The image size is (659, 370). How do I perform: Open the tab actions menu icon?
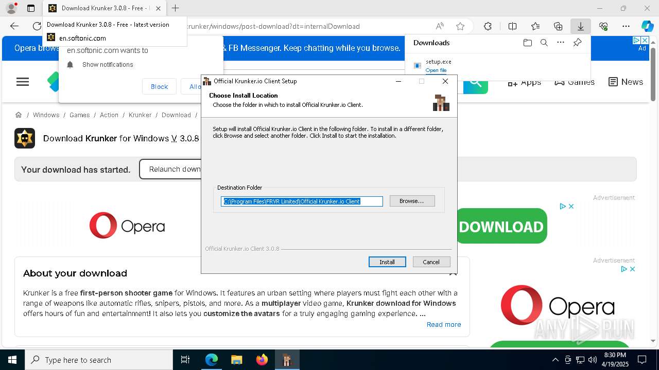31,8
